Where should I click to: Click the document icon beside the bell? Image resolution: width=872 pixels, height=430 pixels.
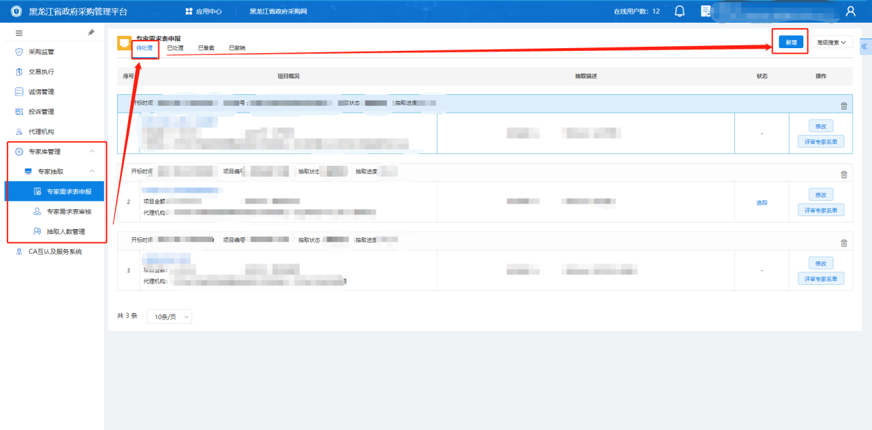705,11
